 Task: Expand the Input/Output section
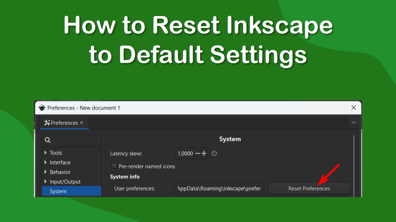45,182
